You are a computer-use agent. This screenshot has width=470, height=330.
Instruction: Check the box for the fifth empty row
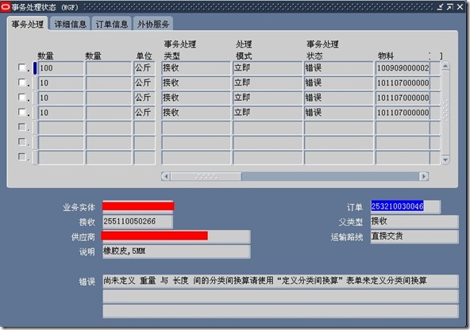point(22,127)
